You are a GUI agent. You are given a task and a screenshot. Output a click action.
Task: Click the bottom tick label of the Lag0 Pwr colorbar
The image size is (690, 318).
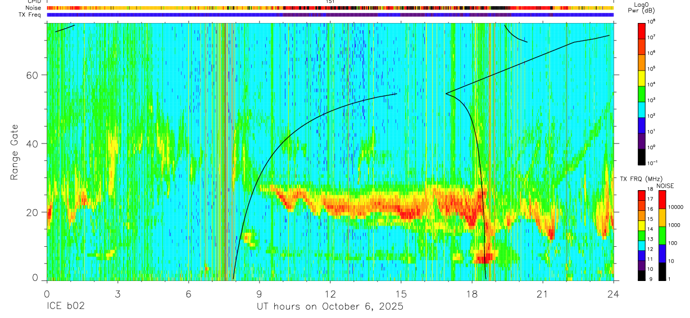point(652,163)
